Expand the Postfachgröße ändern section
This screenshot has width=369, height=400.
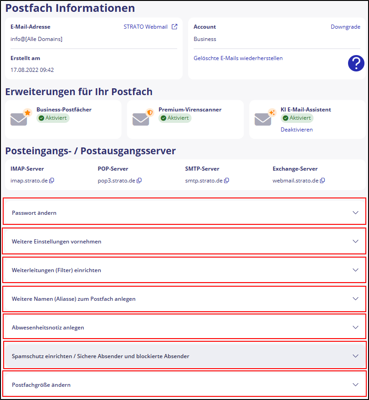pos(184,385)
